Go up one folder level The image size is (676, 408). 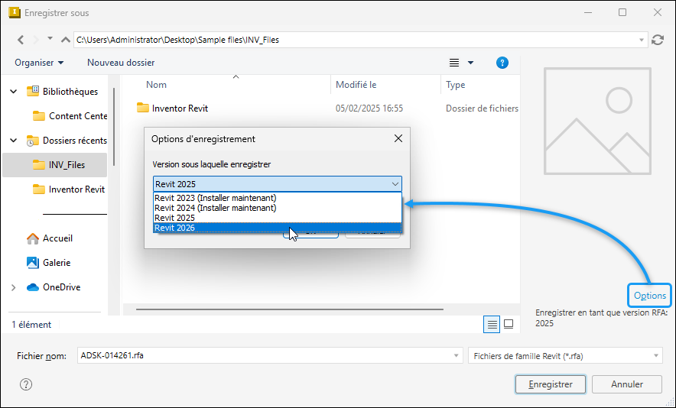(66, 40)
